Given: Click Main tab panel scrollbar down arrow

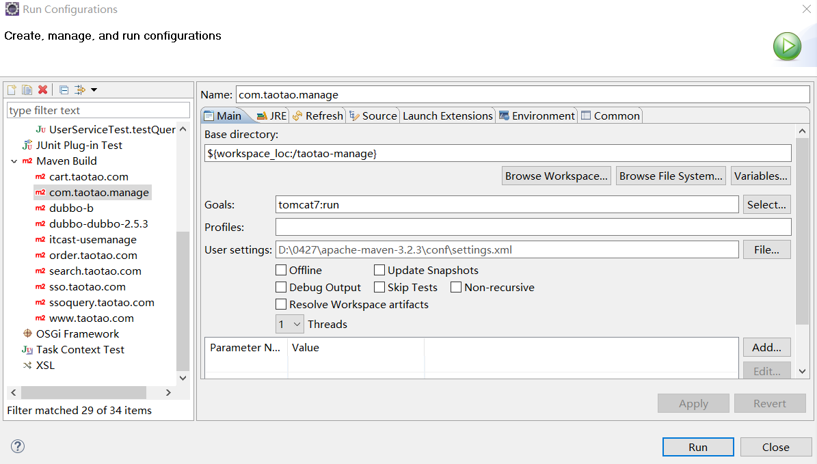Looking at the screenshot, I should click(x=803, y=371).
